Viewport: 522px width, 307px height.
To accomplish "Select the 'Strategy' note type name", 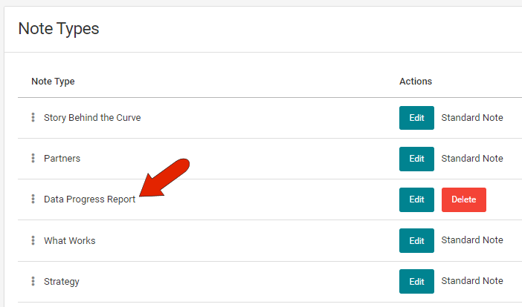I will click(62, 282).
